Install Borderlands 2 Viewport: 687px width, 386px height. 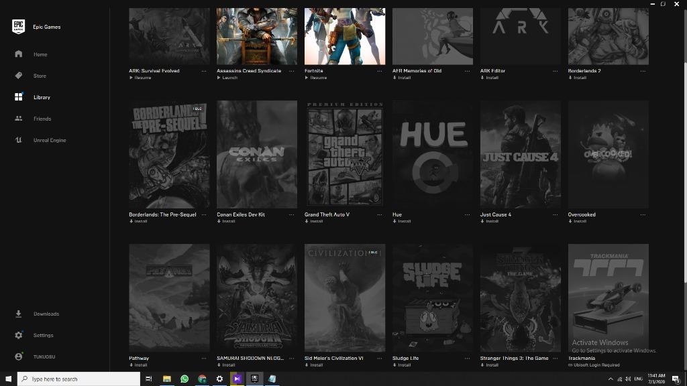click(578, 78)
